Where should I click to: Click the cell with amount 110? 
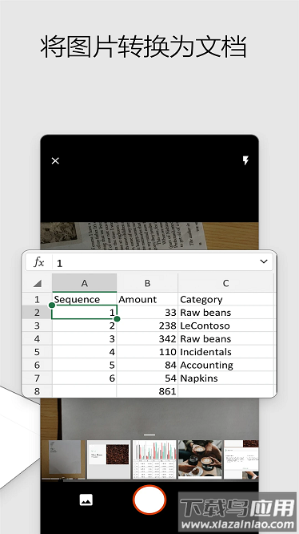pyautogui.click(x=147, y=352)
